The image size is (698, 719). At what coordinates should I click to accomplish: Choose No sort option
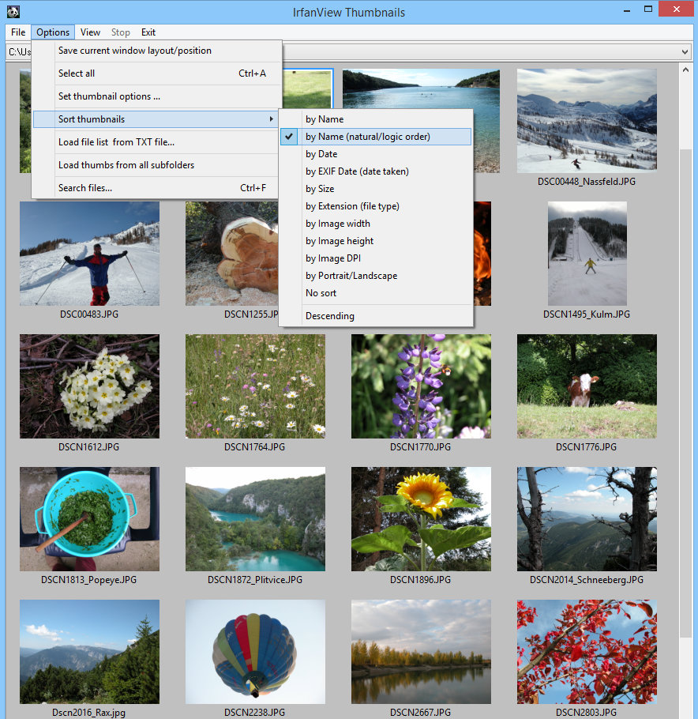click(x=321, y=293)
